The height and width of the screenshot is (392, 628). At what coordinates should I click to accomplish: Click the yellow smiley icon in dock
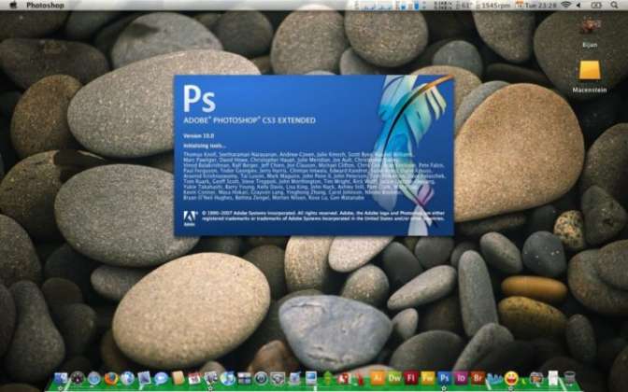[x=511, y=379]
